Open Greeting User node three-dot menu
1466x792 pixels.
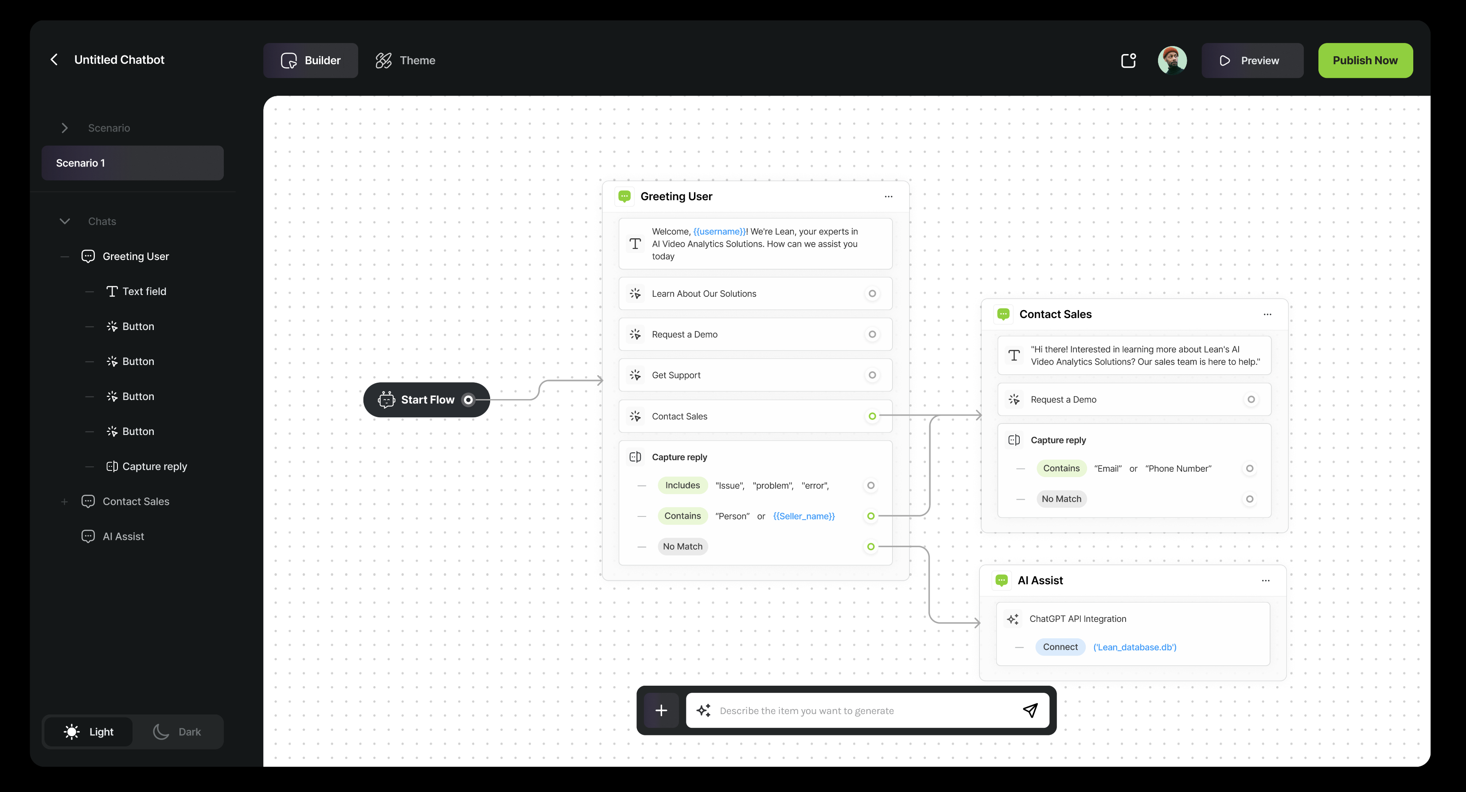pyautogui.click(x=889, y=196)
